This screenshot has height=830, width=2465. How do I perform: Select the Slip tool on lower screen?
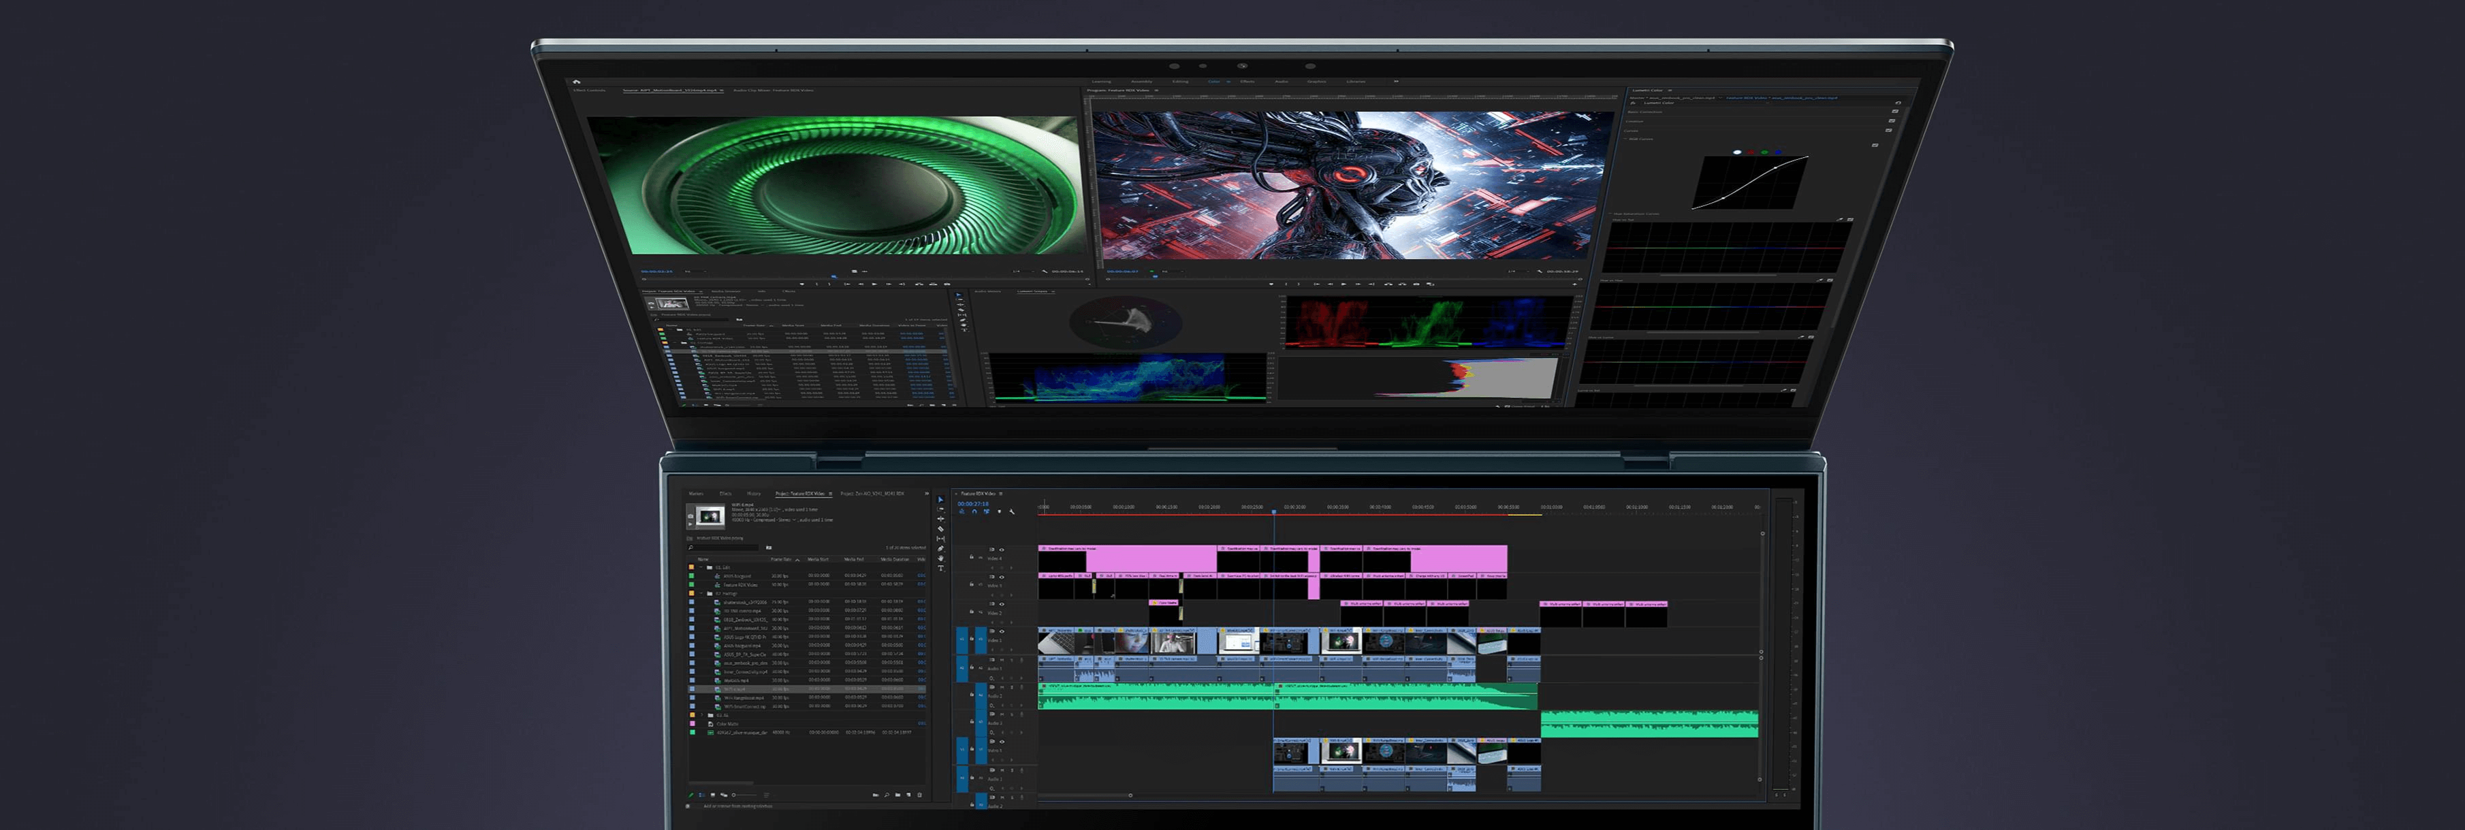[940, 539]
